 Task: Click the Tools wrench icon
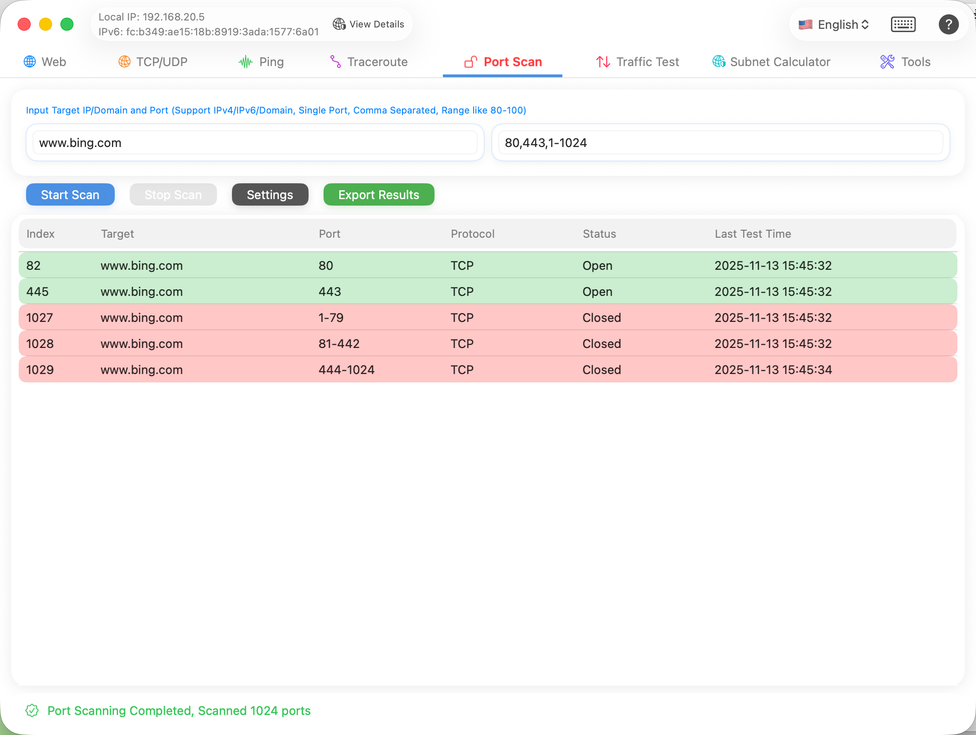886,61
